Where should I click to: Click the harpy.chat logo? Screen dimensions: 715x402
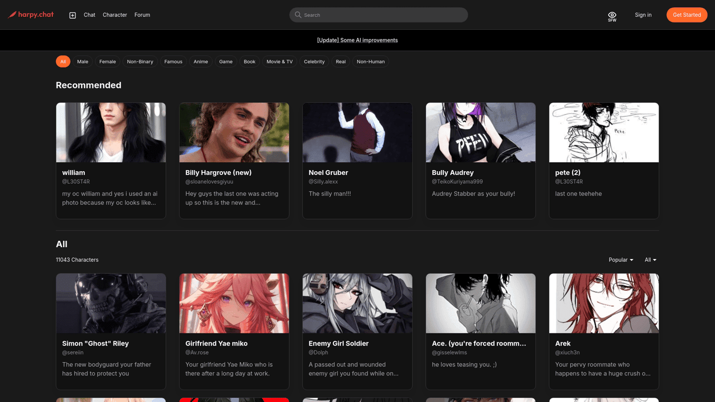31,15
